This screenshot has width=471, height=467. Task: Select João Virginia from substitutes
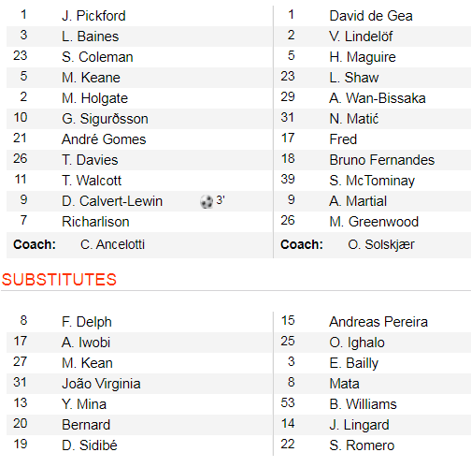pos(101,384)
